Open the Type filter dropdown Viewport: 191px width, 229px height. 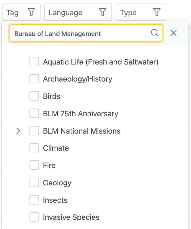[141, 12]
